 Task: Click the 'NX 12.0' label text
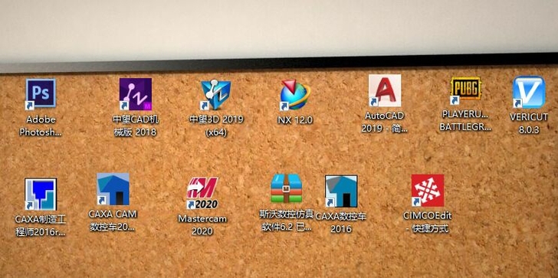click(x=295, y=120)
